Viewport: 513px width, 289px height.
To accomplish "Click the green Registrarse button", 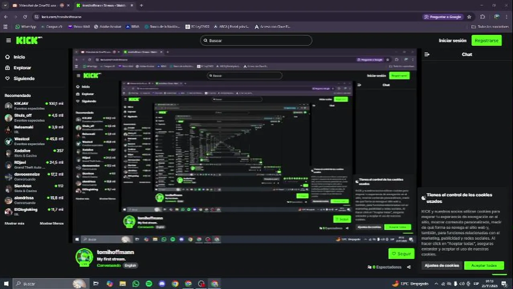I will pyautogui.click(x=486, y=41).
